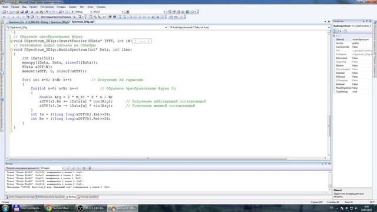The width and height of the screenshot is (377, 212).
Task: Collapse the C++ category in Properties
Action: [334, 35]
